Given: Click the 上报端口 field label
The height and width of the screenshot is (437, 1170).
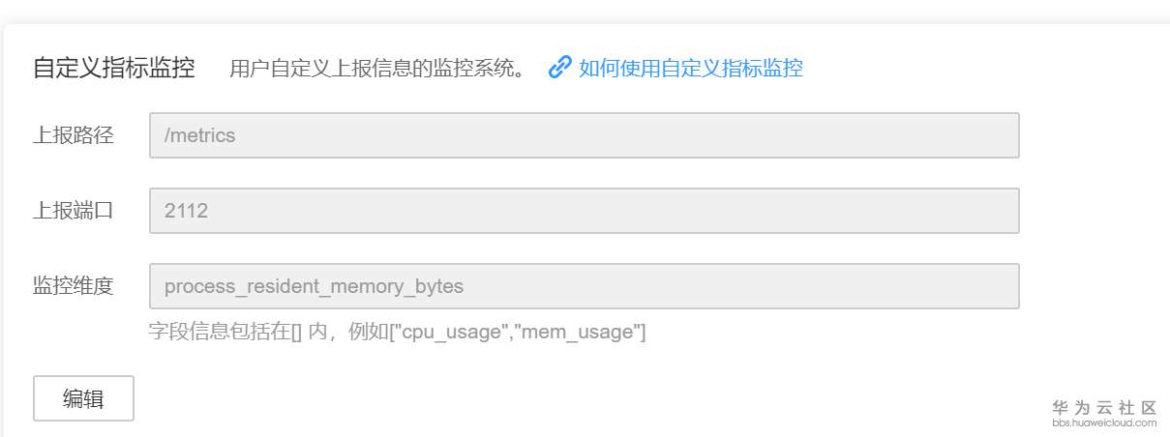Looking at the screenshot, I should pos(74,211).
